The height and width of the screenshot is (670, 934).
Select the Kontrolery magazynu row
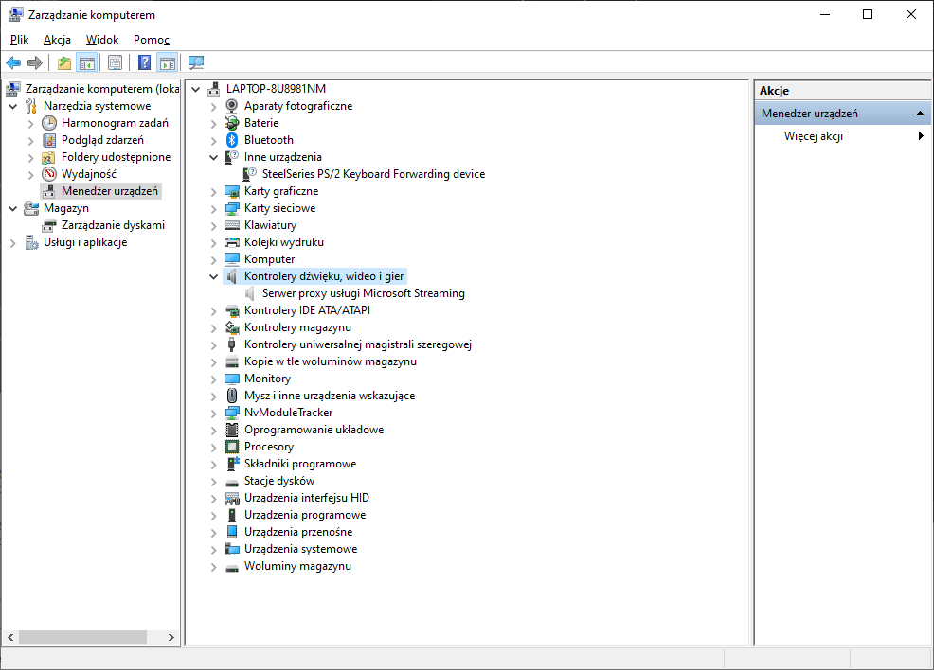pyautogui.click(x=297, y=327)
